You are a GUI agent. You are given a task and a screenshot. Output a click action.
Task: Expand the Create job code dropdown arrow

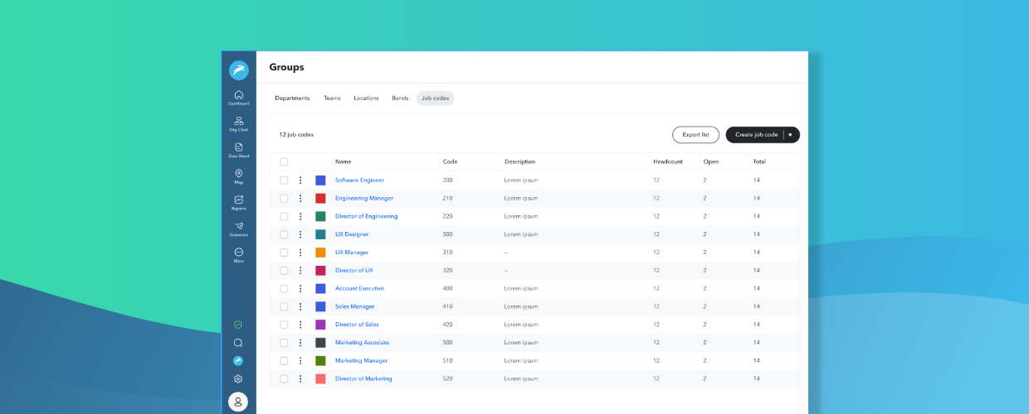tap(791, 135)
